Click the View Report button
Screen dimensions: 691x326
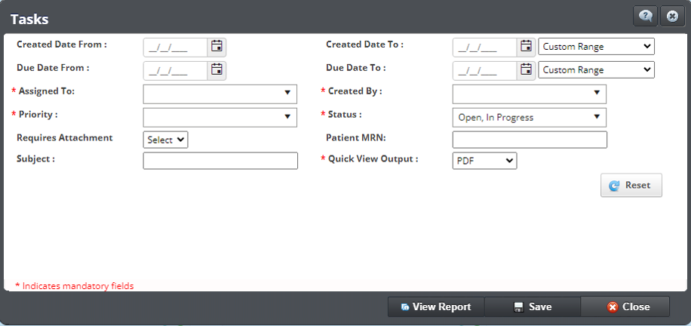tap(436, 307)
